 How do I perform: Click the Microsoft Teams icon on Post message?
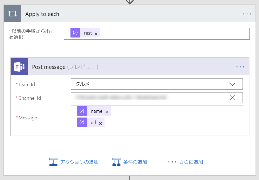pos(19,66)
